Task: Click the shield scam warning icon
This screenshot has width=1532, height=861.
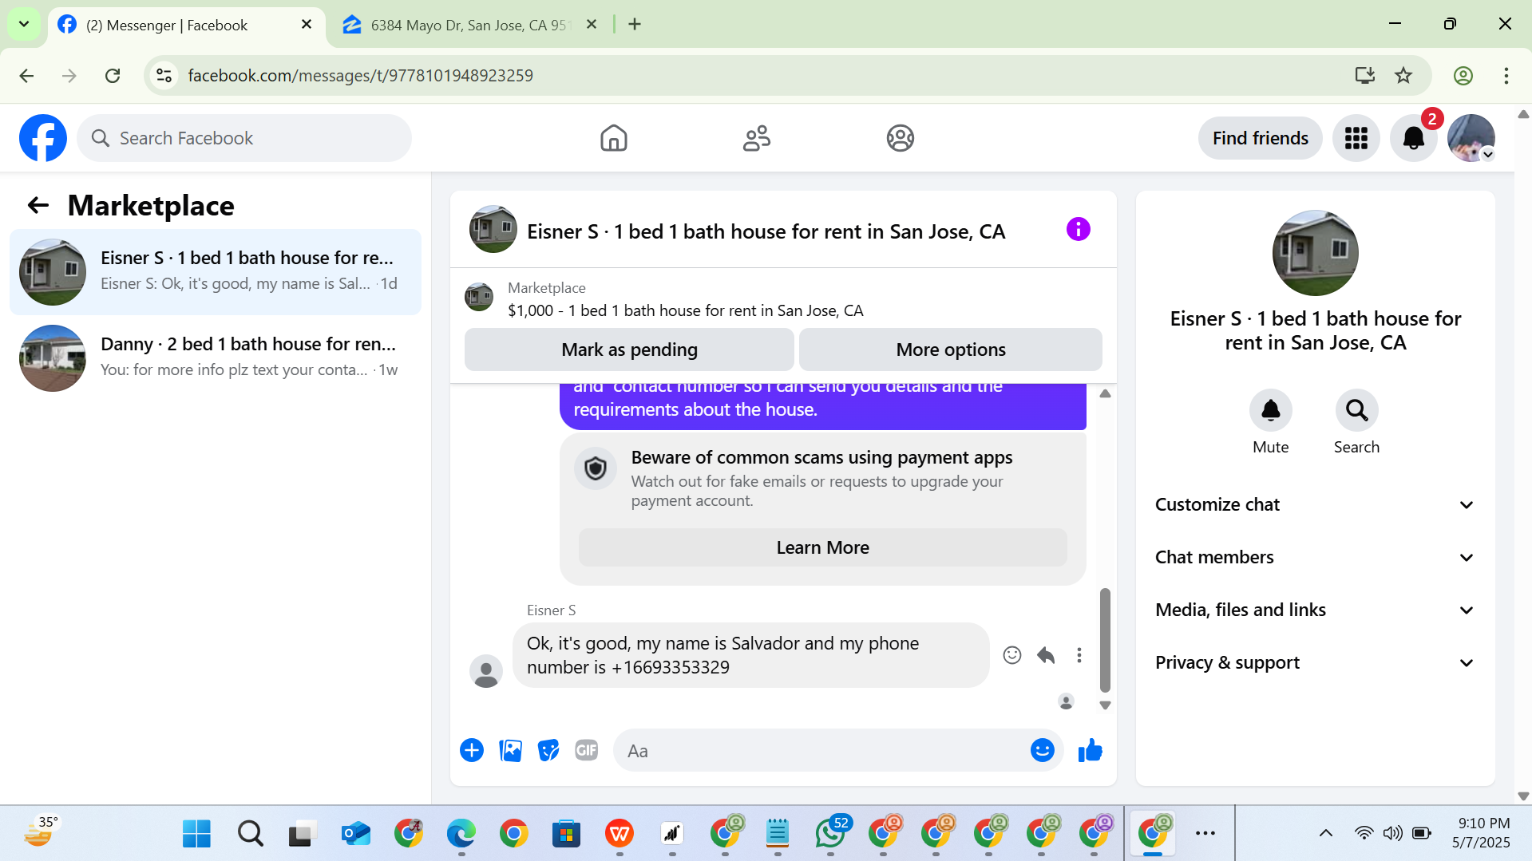Action: click(595, 468)
